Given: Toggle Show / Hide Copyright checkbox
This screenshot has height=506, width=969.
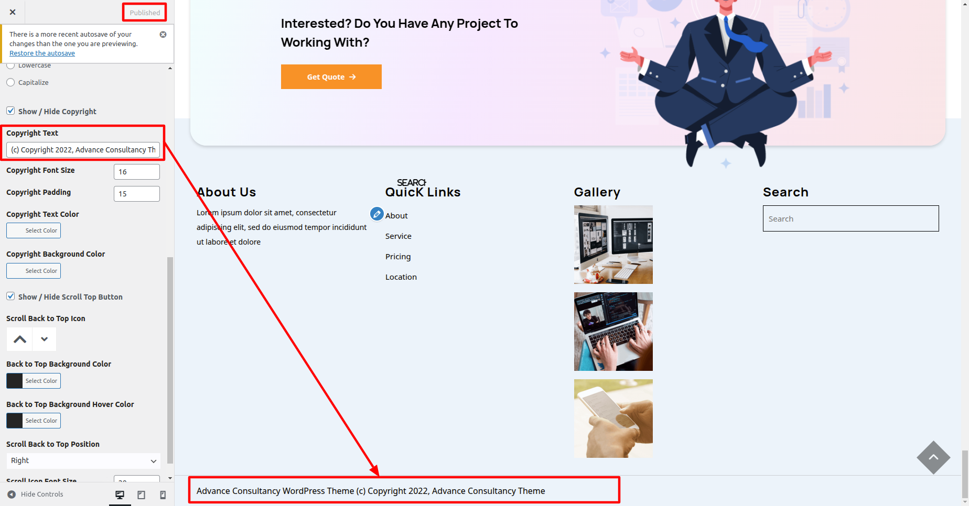Looking at the screenshot, I should [x=10, y=111].
